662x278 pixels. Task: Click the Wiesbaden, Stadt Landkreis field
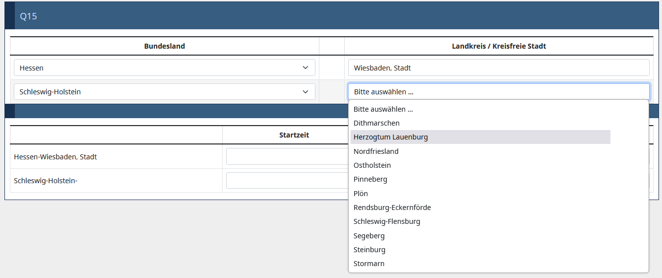click(498, 68)
